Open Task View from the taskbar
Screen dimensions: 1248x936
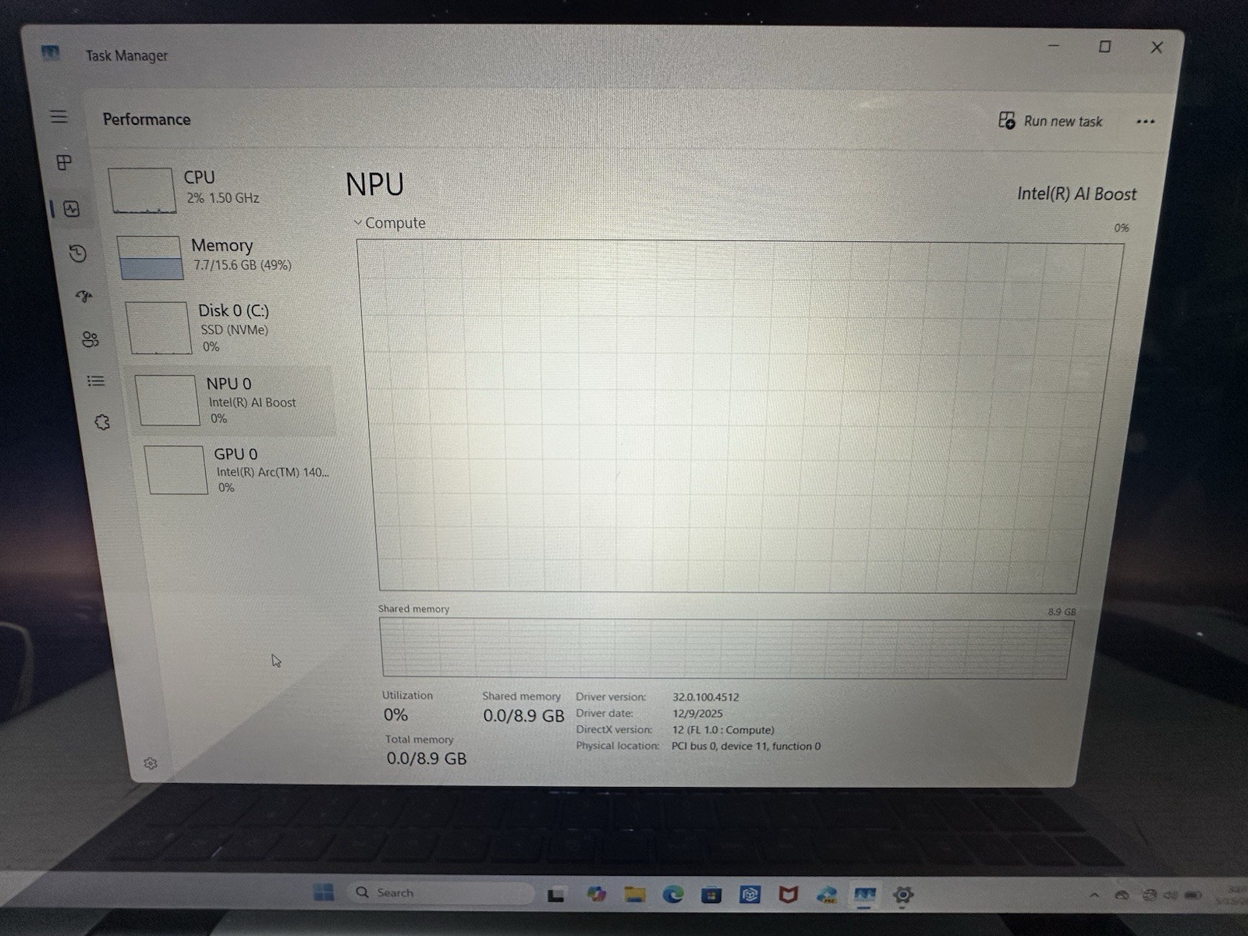(555, 895)
